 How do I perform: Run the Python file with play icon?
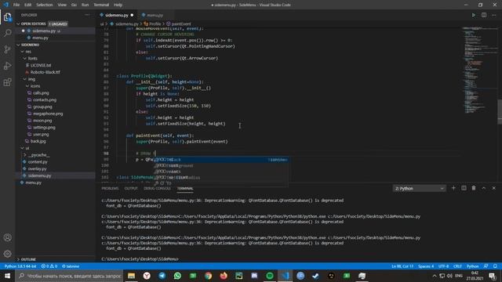point(474,15)
